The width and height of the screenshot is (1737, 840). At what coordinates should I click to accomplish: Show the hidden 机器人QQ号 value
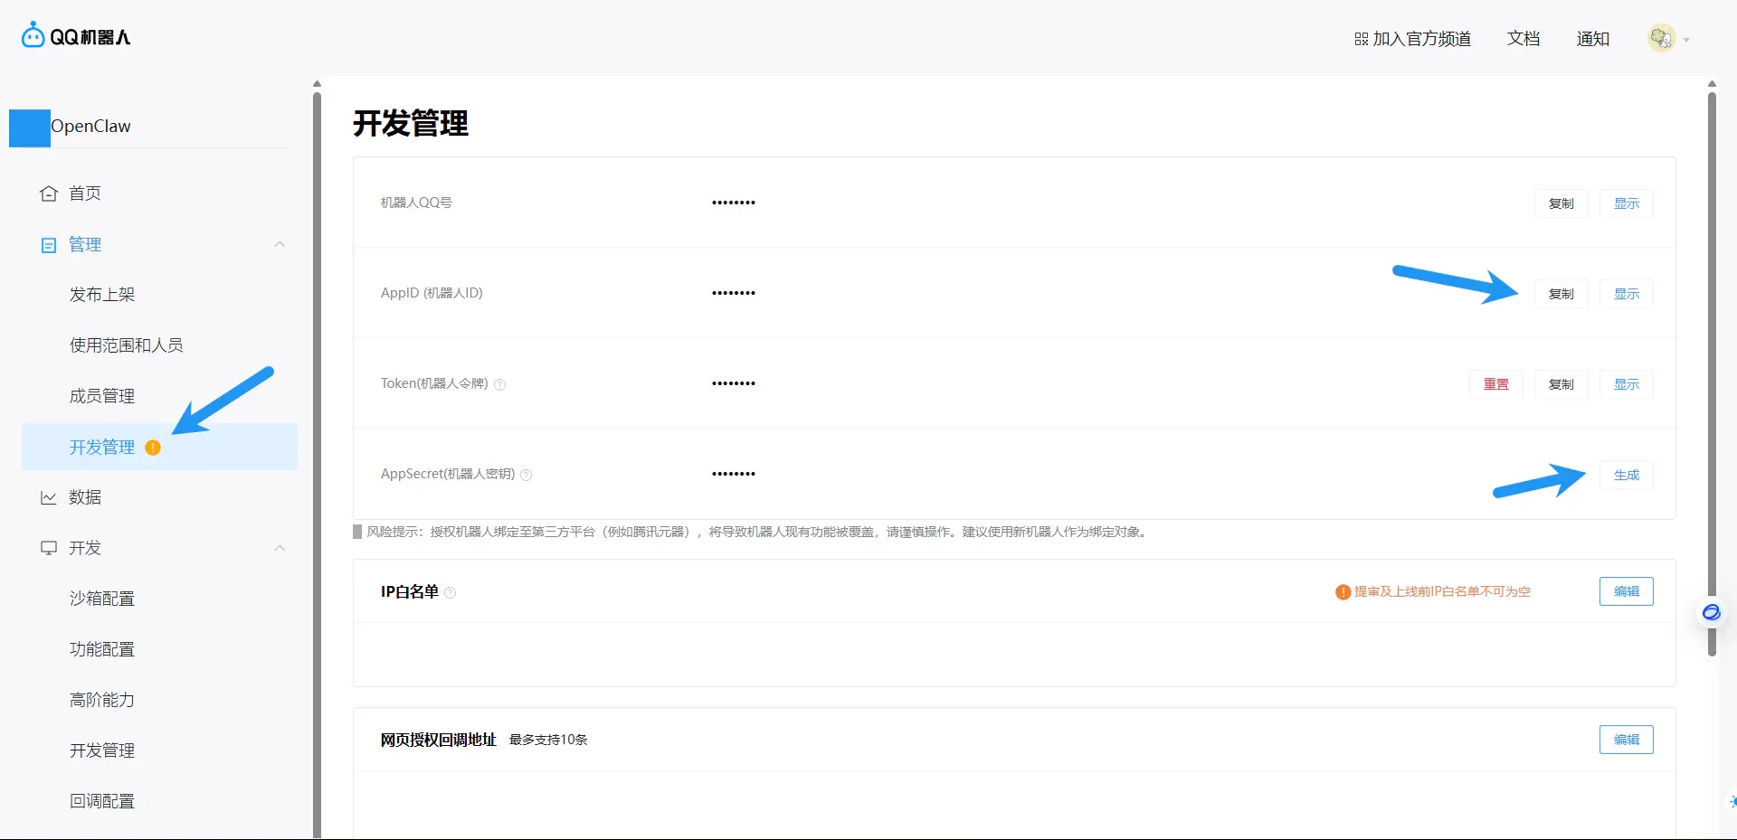(1626, 203)
